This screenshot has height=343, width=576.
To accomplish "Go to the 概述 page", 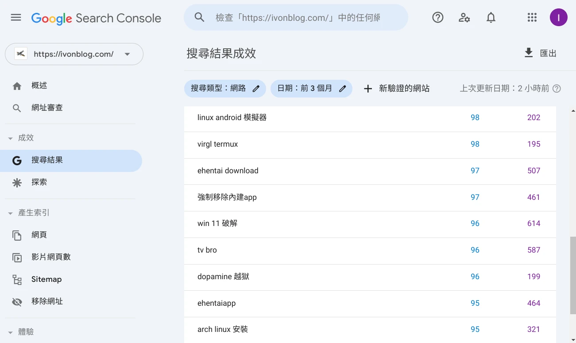I will coord(39,86).
